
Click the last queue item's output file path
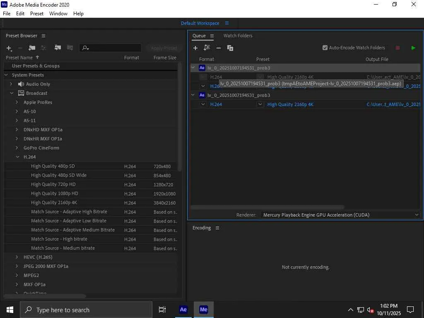click(x=393, y=104)
